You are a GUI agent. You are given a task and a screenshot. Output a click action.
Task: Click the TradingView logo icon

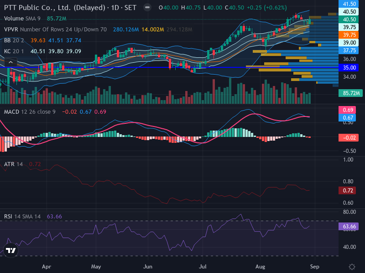[10, 250]
